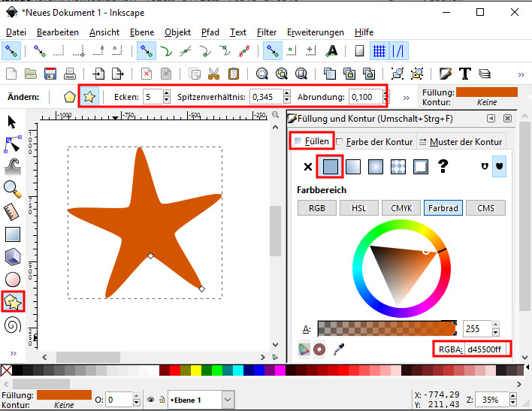Select the Star and polygon tool
The image size is (532, 411).
13,302
